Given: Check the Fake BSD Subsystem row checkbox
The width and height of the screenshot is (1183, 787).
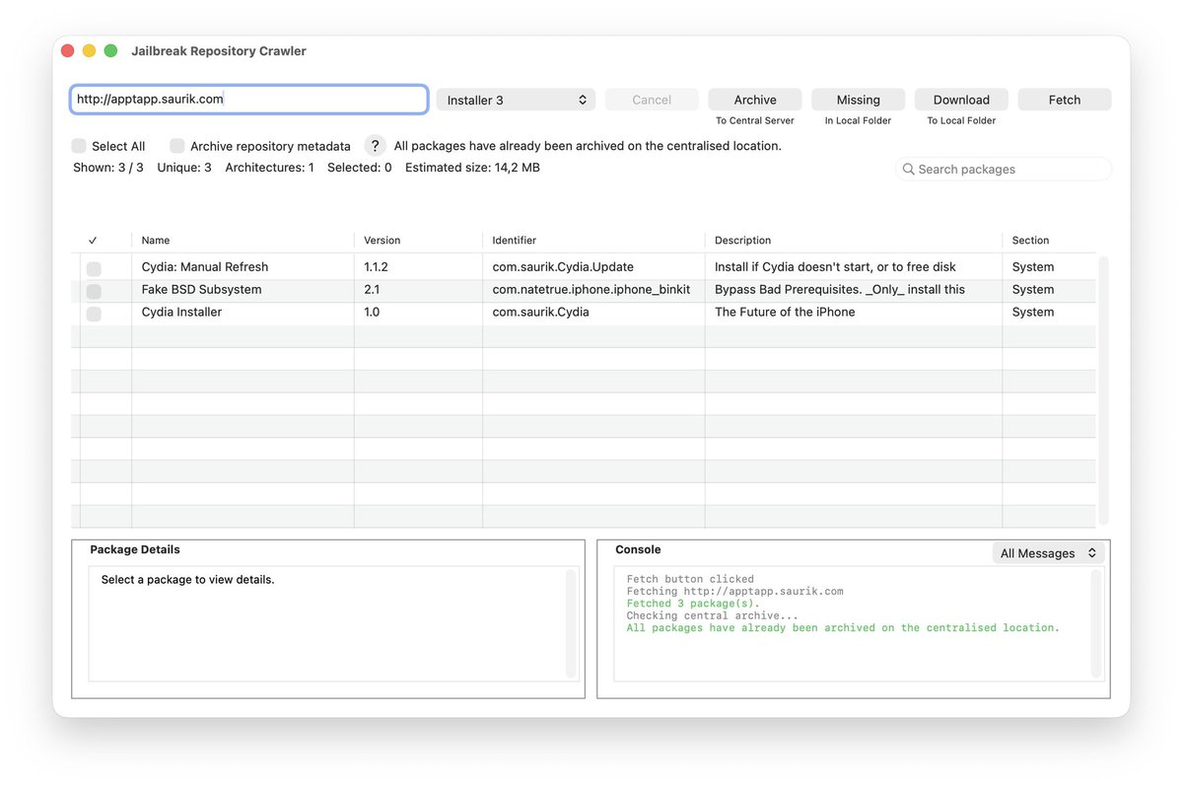Looking at the screenshot, I should (94, 291).
